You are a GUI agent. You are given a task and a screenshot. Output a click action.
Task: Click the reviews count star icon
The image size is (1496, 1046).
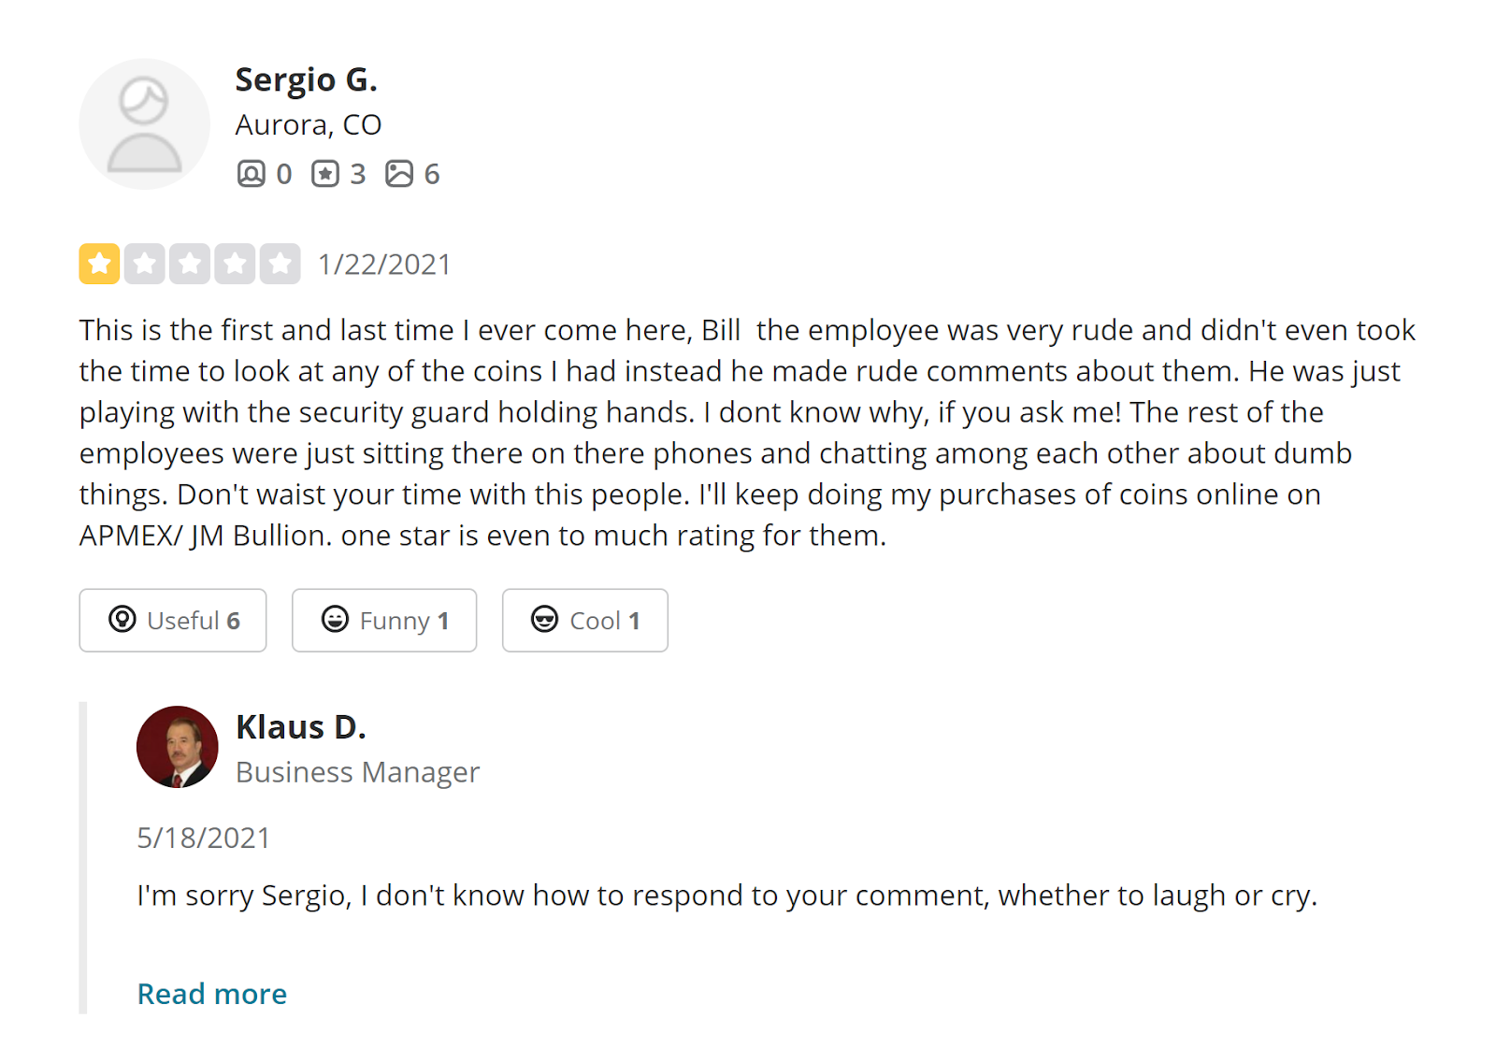click(x=325, y=174)
